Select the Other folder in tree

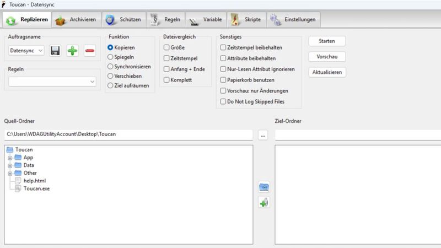coord(30,173)
